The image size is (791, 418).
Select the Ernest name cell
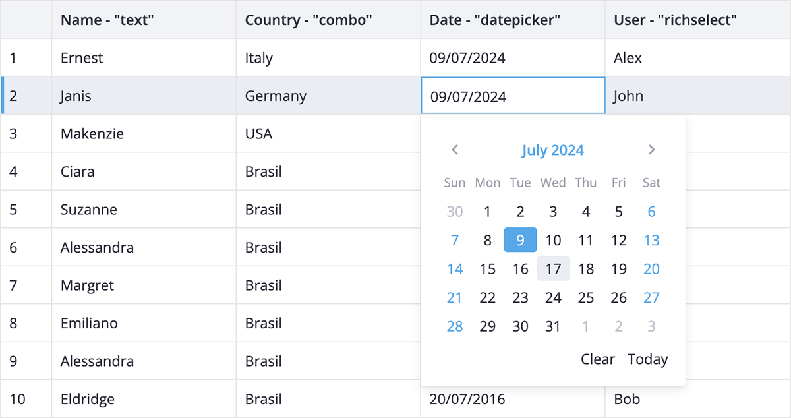(144, 58)
